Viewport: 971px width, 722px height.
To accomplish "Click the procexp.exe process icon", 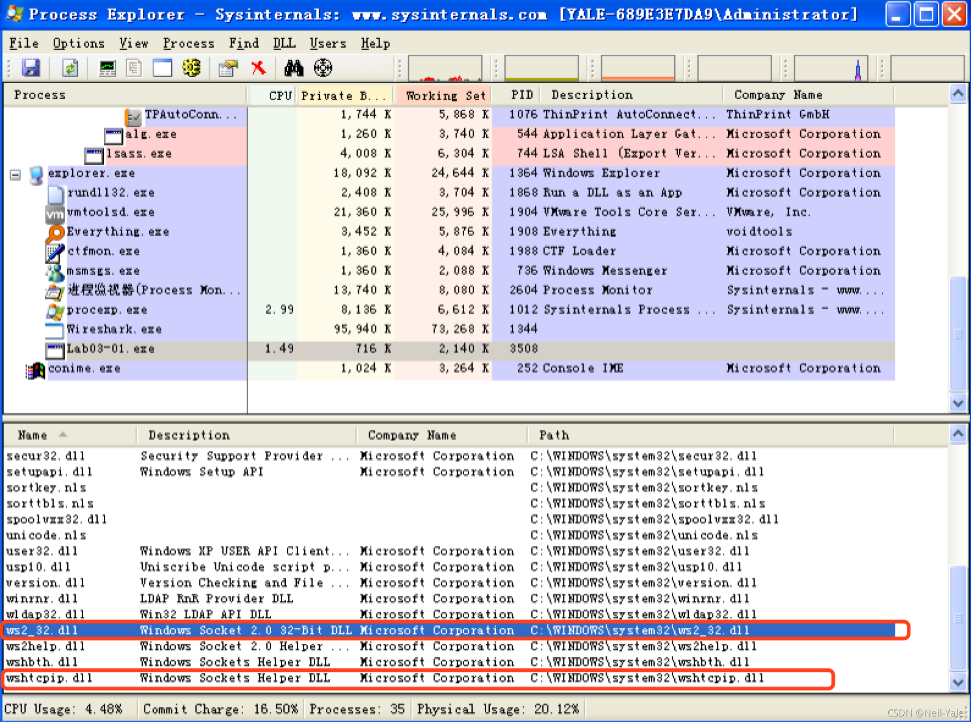I will coord(55,311).
